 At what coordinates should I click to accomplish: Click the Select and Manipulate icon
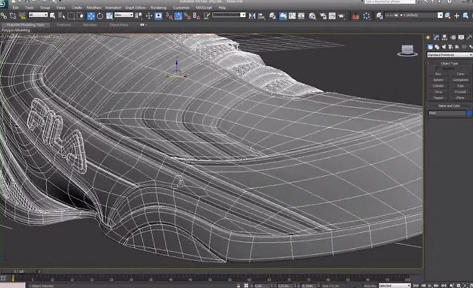[149, 16]
